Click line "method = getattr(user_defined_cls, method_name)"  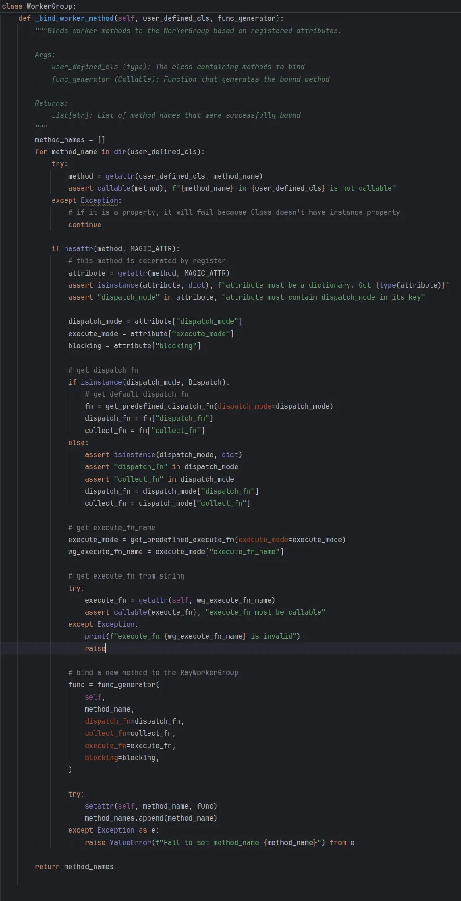tap(165, 176)
